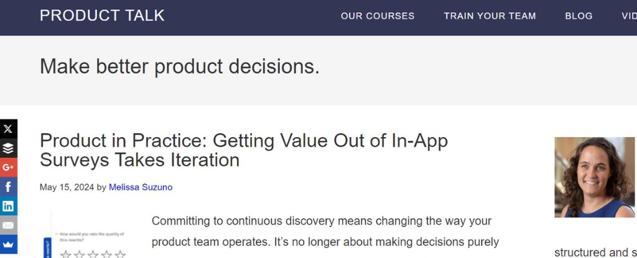The width and height of the screenshot is (637, 258).
Task: Click the 'Make better product decisions' tagline
Action: click(x=180, y=66)
